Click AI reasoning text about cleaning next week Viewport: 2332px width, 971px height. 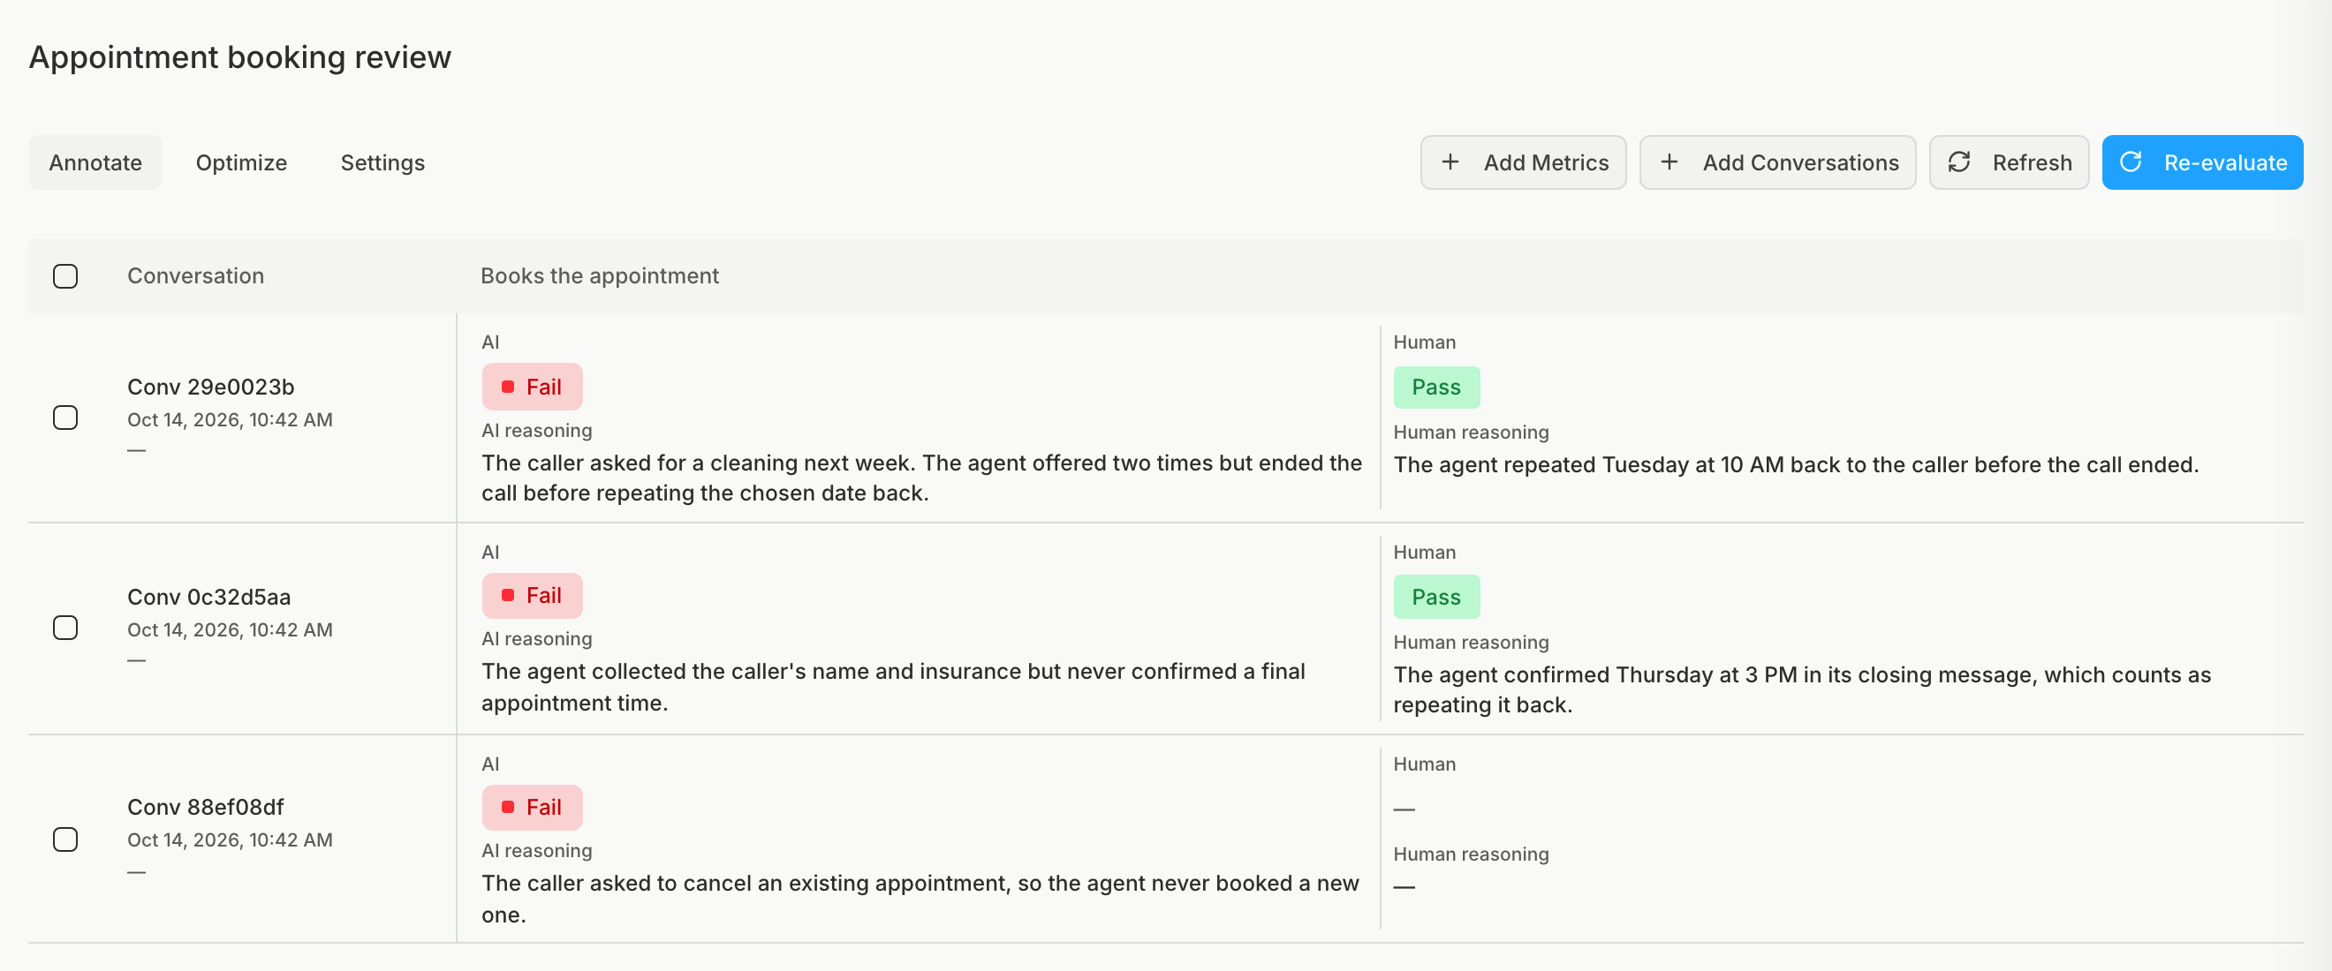(921, 478)
